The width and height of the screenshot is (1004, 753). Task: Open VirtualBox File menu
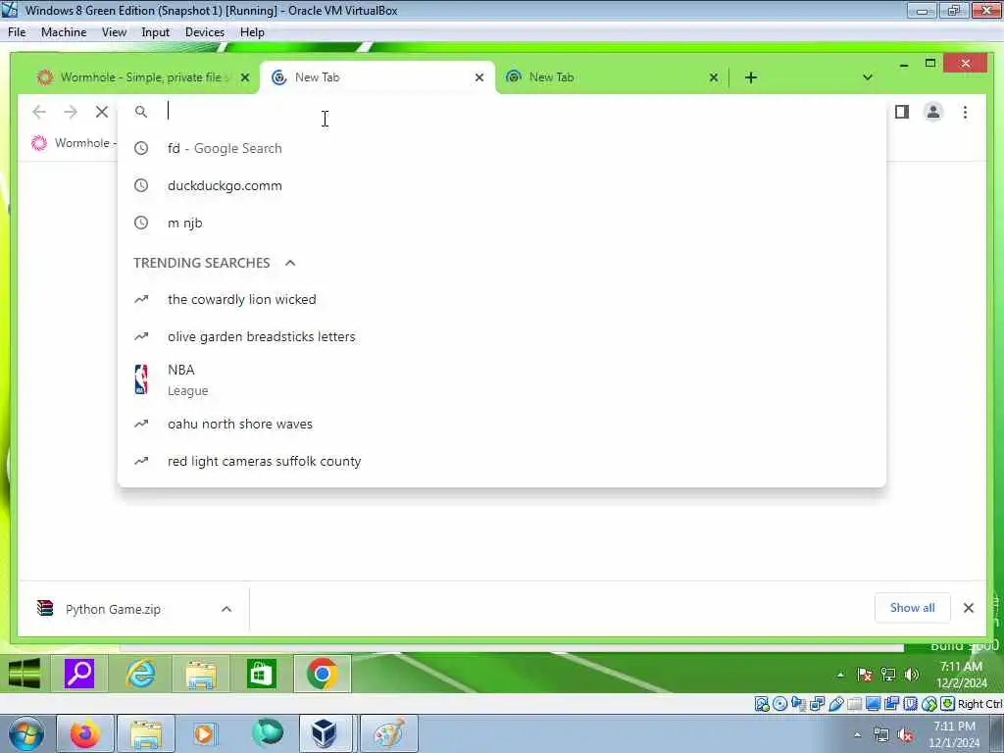pyautogui.click(x=17, y=32)
